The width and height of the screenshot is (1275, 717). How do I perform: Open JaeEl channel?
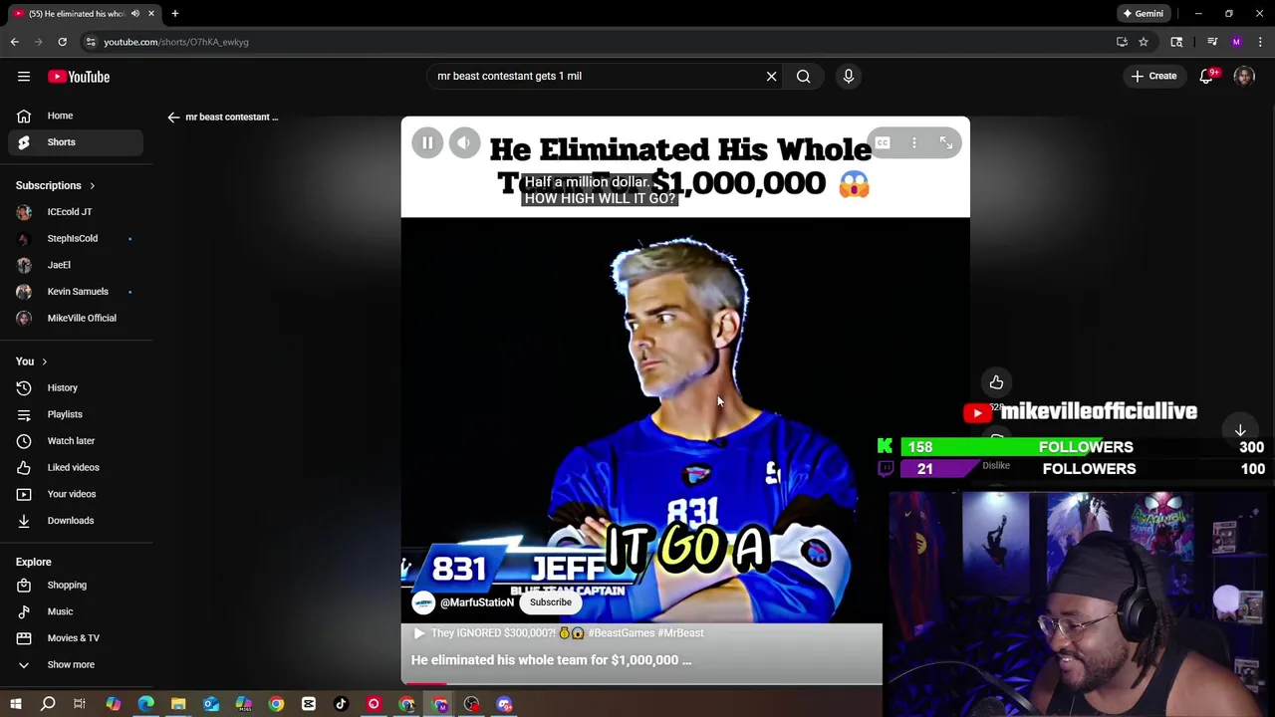point(75,265)
